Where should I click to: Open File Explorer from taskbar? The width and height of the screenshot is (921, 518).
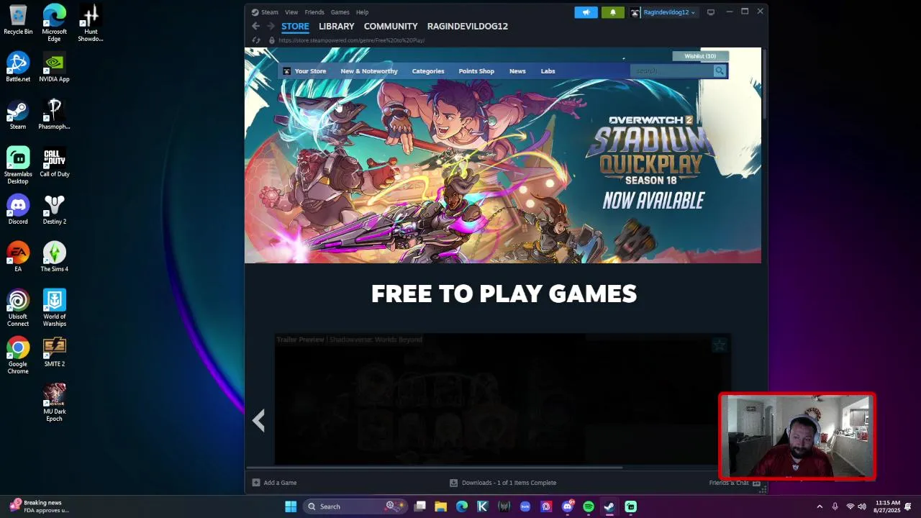[441, 506]
